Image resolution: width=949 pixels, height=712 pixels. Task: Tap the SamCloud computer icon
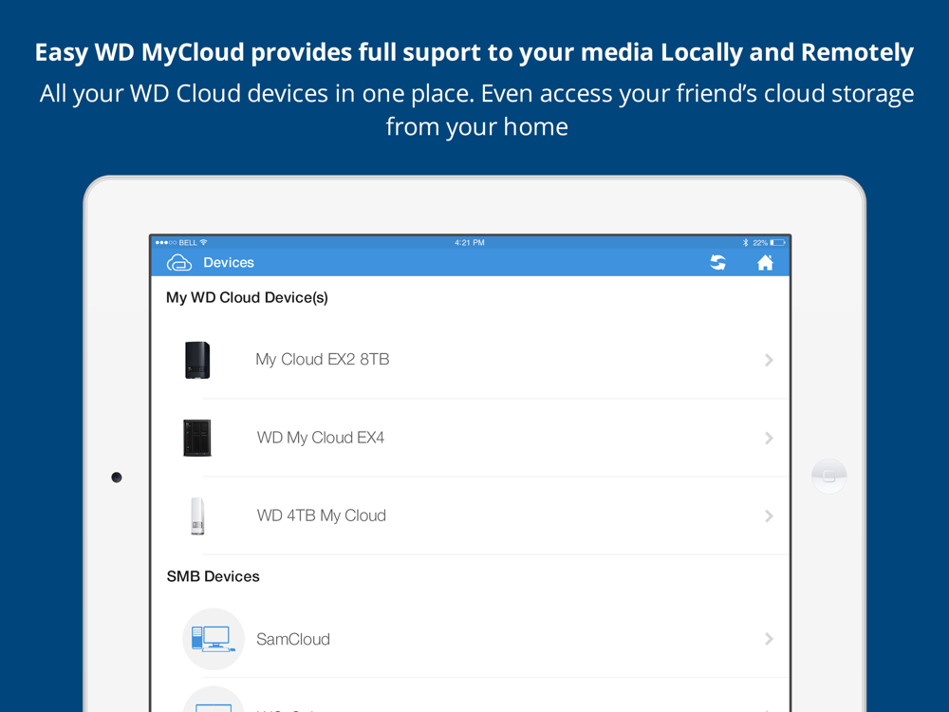point(213,639)
